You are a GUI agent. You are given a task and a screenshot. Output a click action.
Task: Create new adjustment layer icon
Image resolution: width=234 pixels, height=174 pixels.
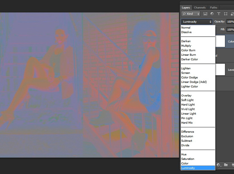click(x=218, y=165)
